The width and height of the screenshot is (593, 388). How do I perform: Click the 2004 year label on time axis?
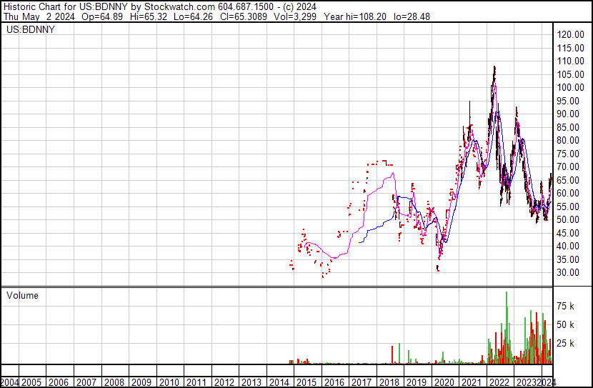click(10, 382)
